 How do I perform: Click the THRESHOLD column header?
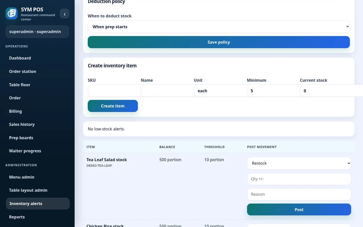tap(214, 147)
